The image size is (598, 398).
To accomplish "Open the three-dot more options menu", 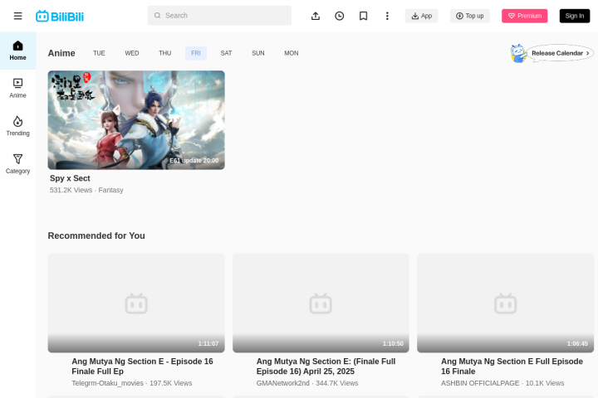I will pyautogui.click(x=387, y=16).
